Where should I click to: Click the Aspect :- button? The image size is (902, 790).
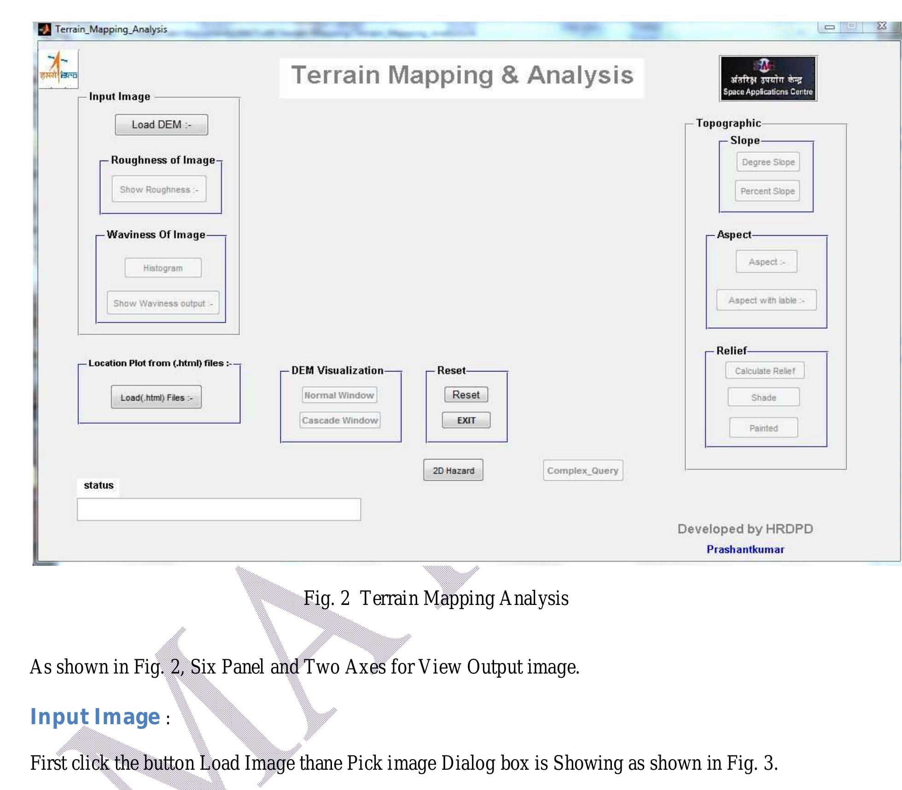[766, 261]
